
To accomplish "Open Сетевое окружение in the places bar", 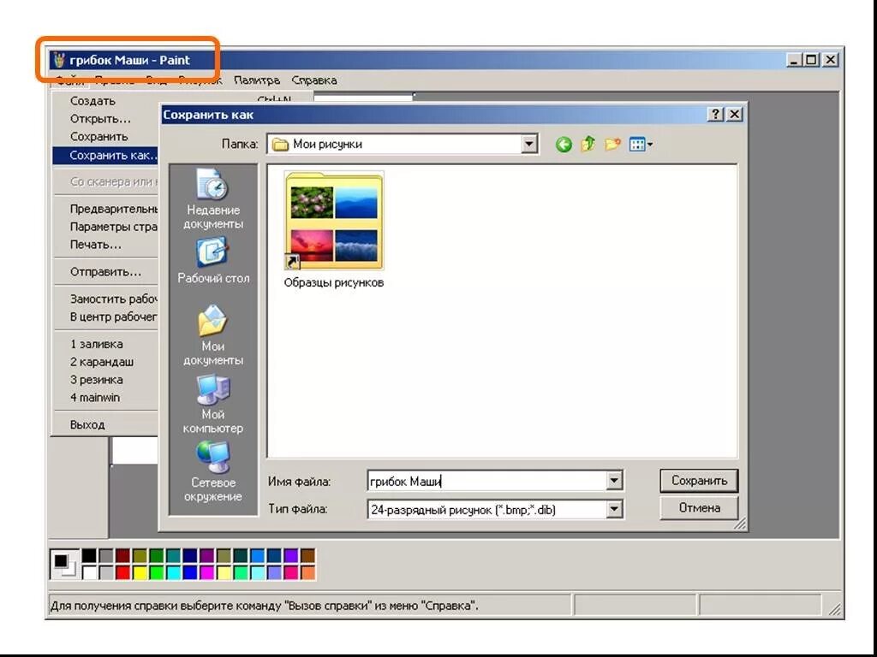I will pyautogui.click(x=213, y=472).
